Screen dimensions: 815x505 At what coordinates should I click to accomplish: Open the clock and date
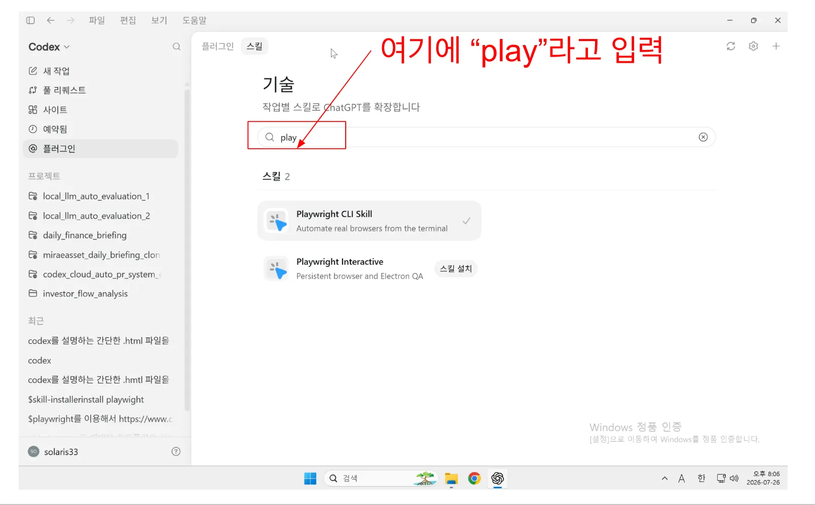pyautogui.click(x=763, y=478)
